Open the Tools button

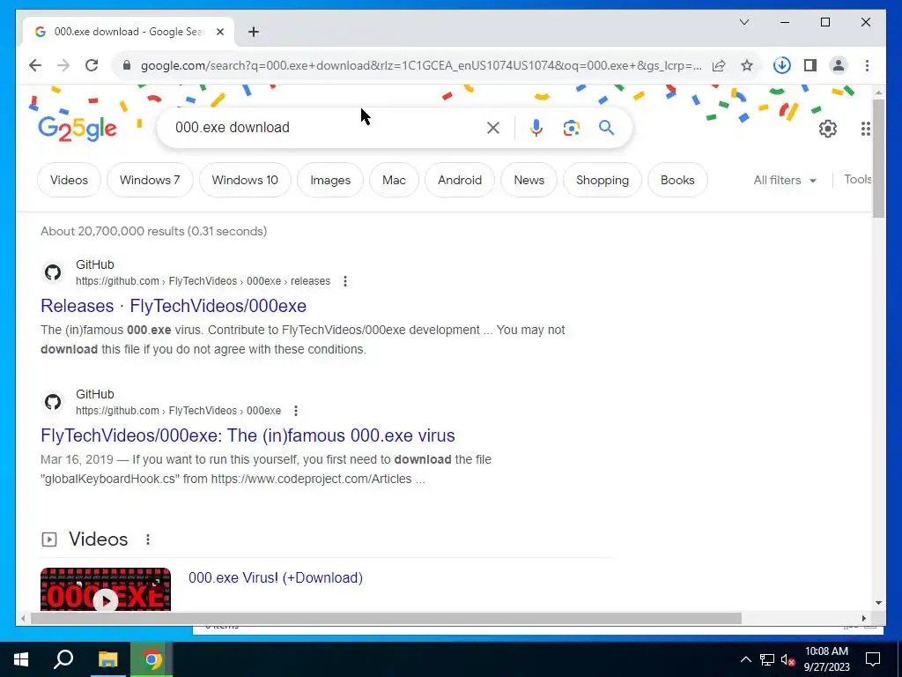858,180
